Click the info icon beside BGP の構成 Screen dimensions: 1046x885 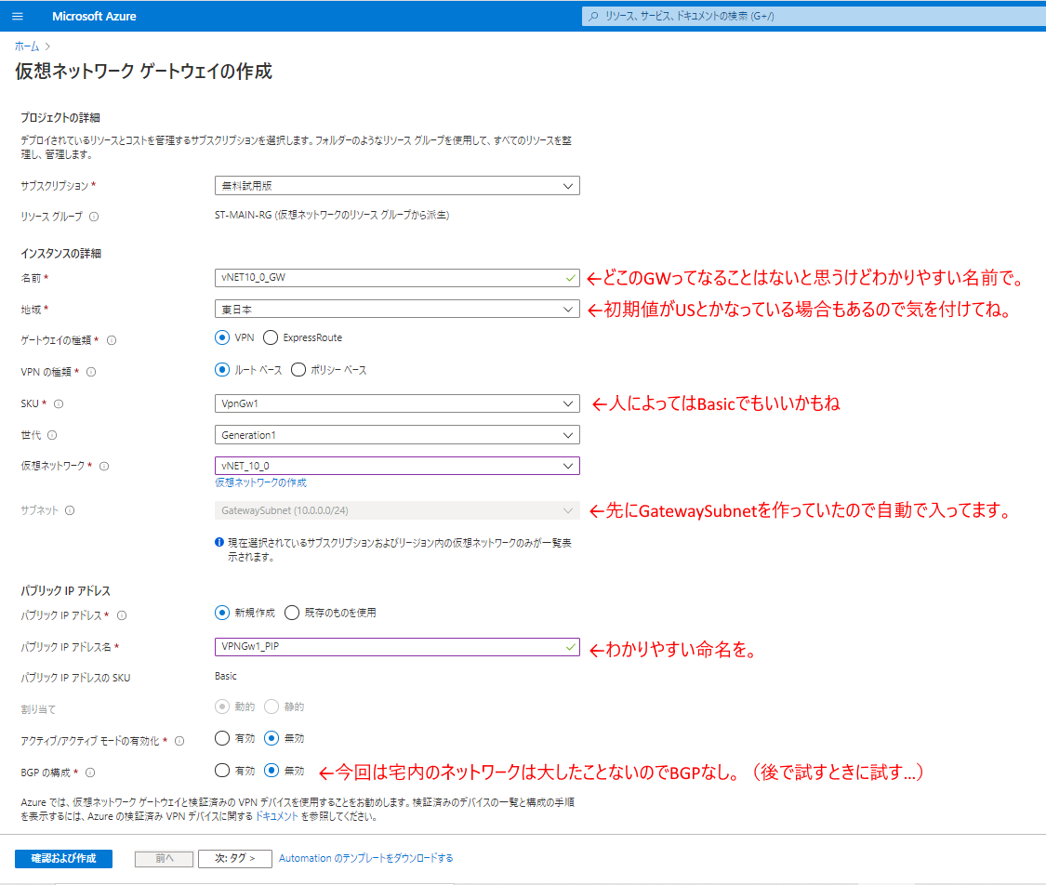[x=88, y=773]
